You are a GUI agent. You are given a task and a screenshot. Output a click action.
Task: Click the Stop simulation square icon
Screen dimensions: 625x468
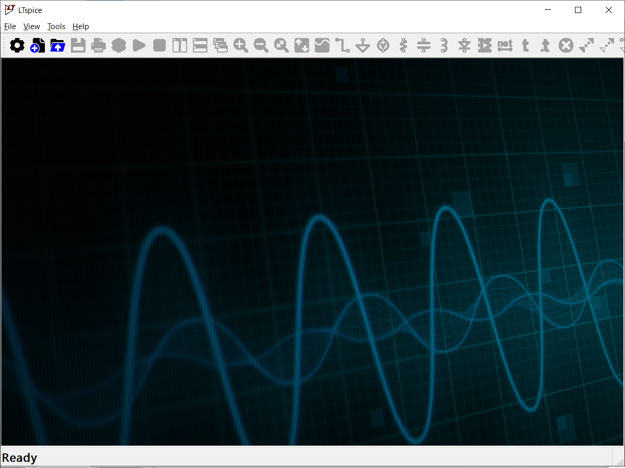(160, 46)
